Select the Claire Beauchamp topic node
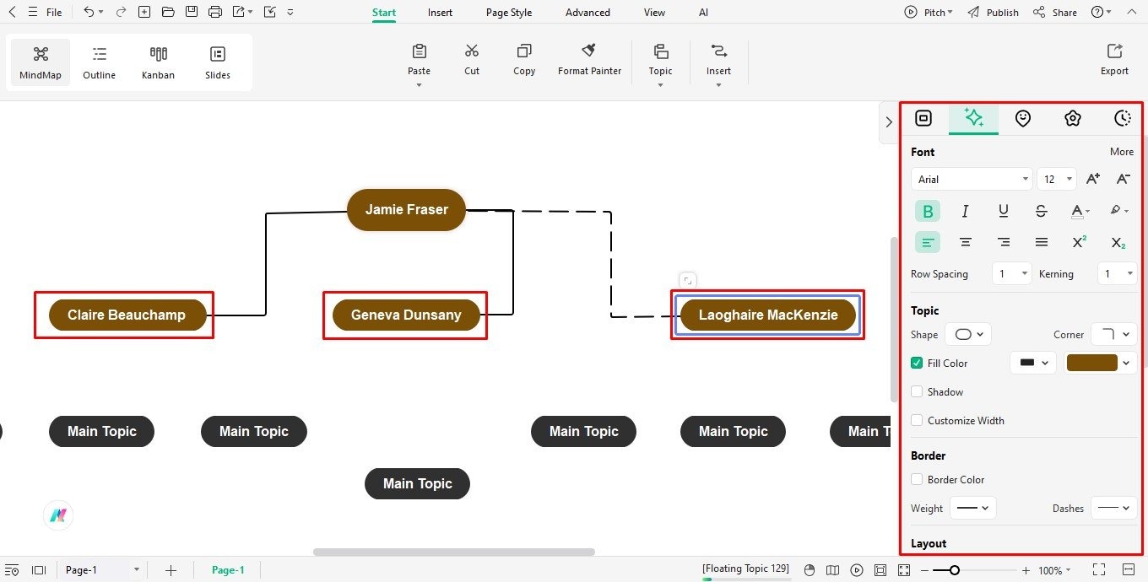This screenshot has height=582, width=1148. click(x=127, y=315)
